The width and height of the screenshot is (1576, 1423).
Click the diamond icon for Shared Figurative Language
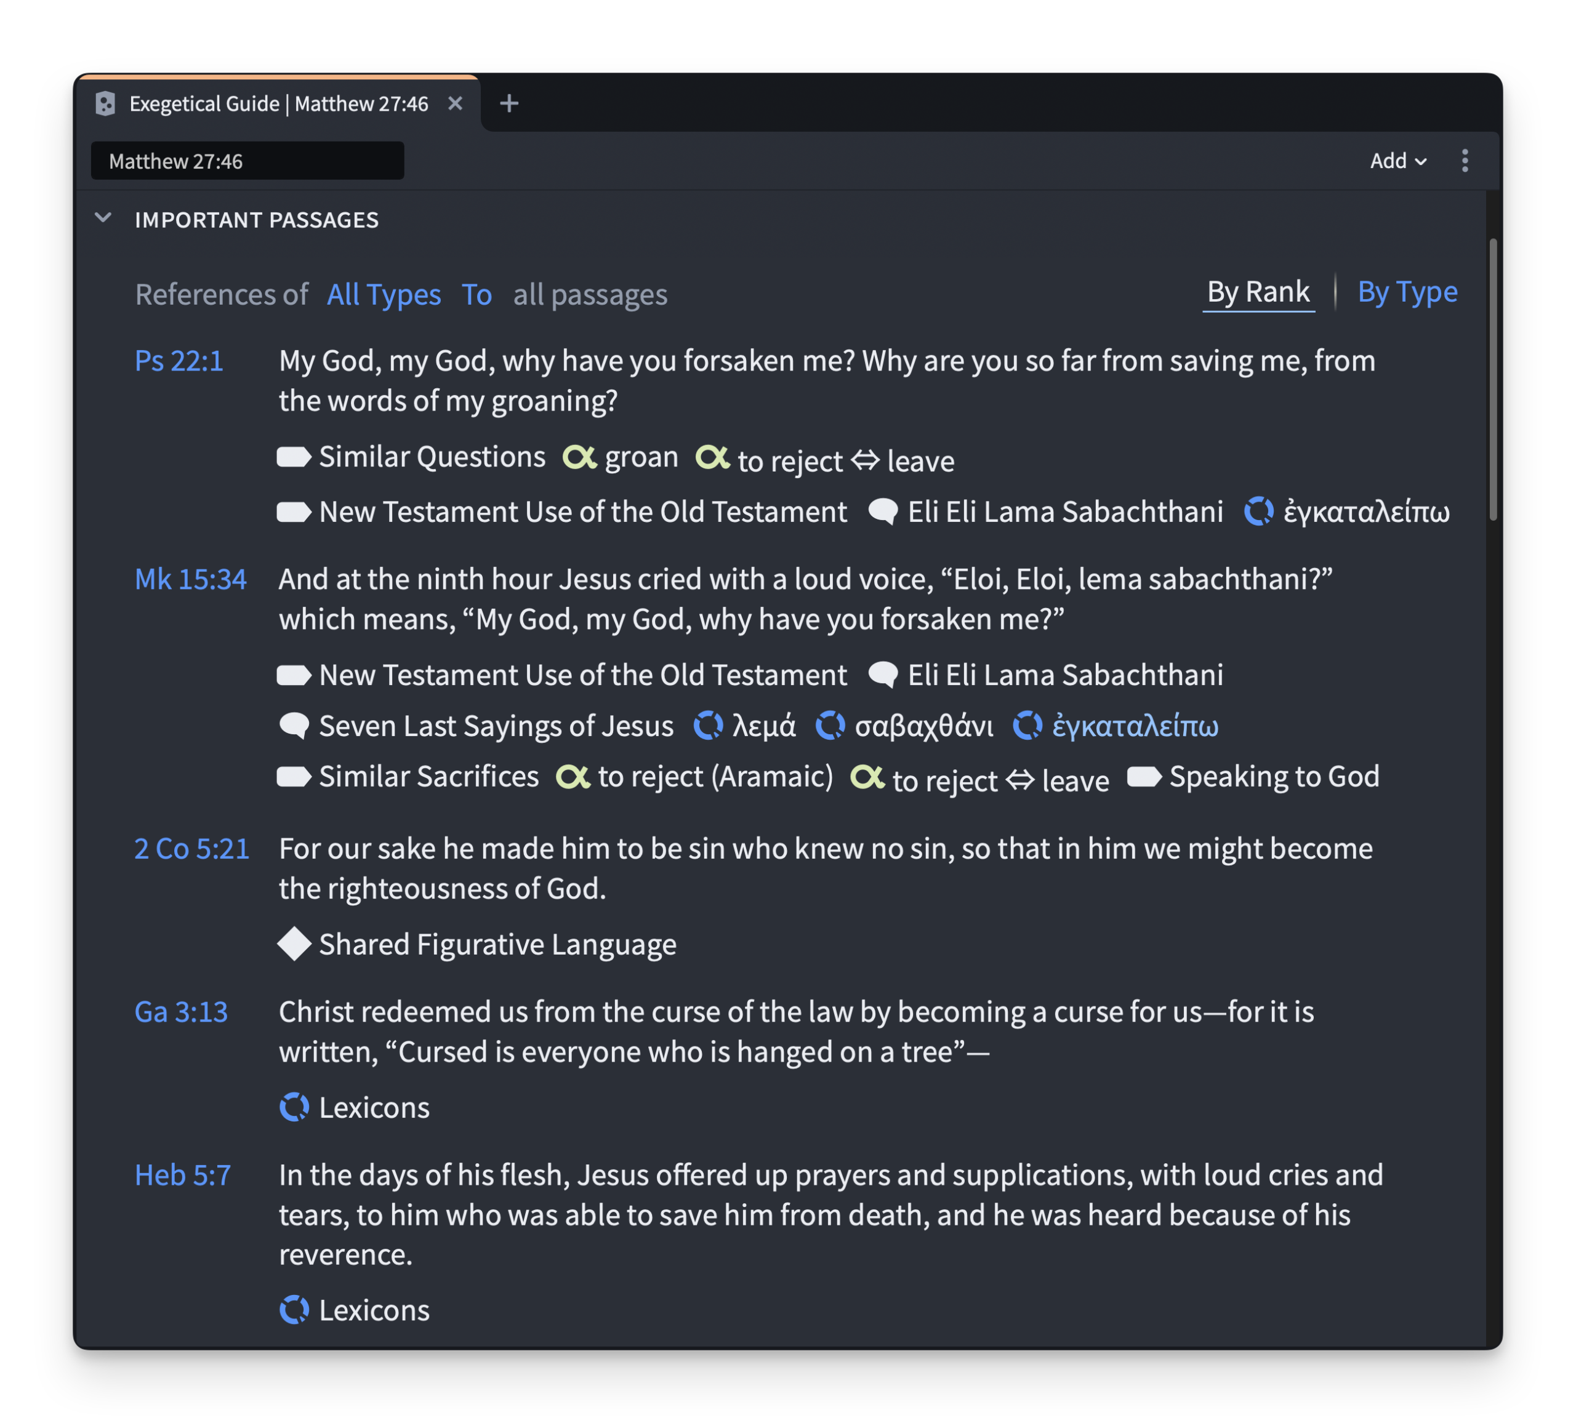294,944
